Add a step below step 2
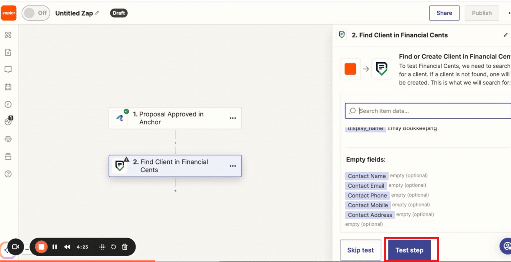 pyautogui.click(x=175, y=191)
